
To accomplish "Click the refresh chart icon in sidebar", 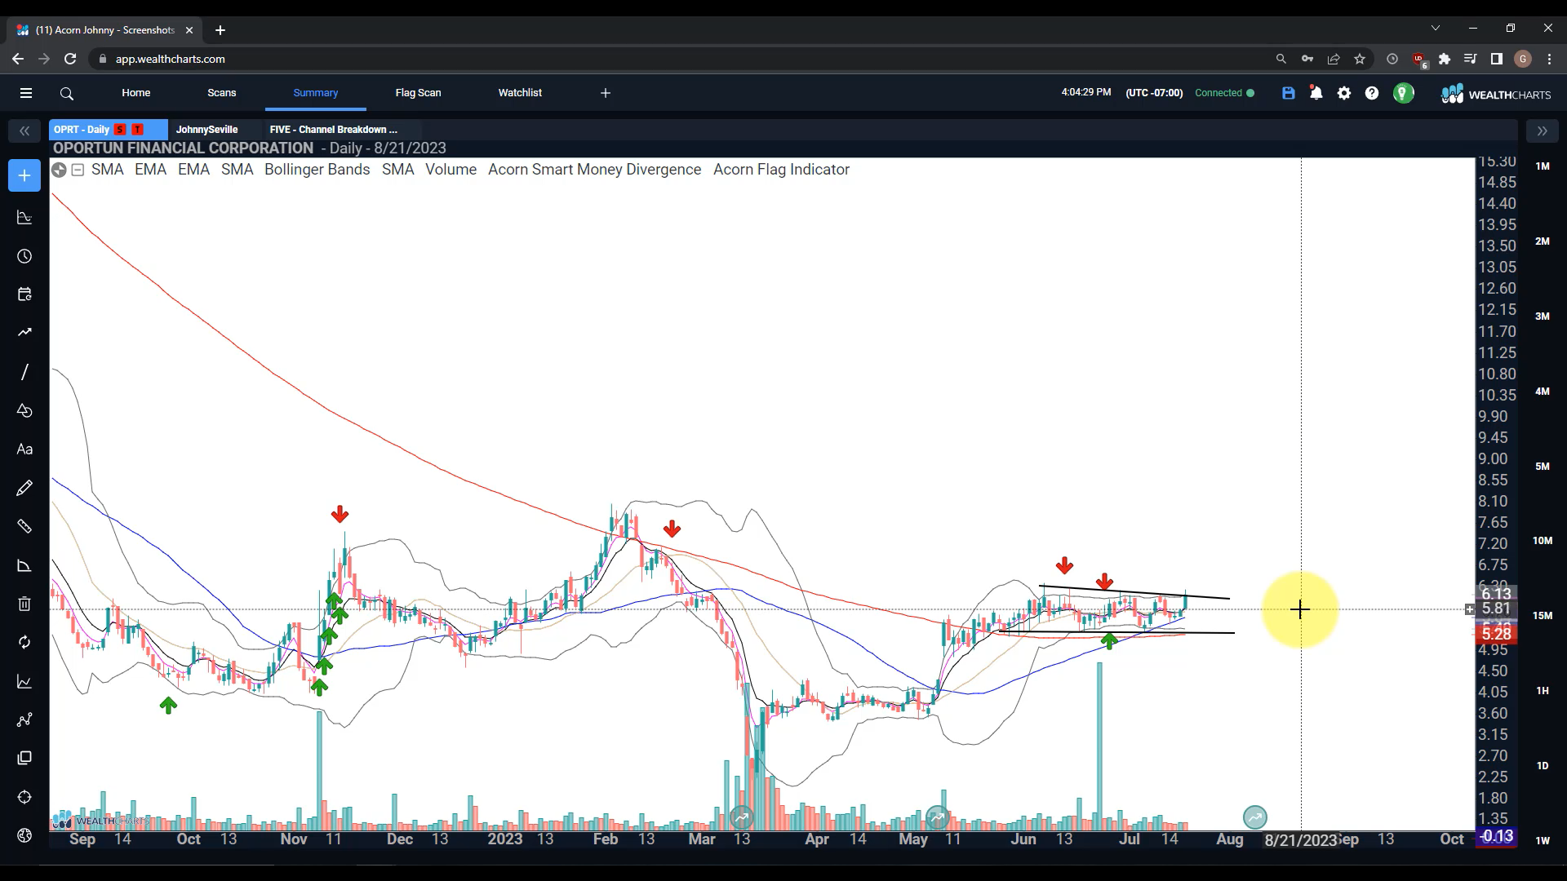I will click(x=24, y=642).
